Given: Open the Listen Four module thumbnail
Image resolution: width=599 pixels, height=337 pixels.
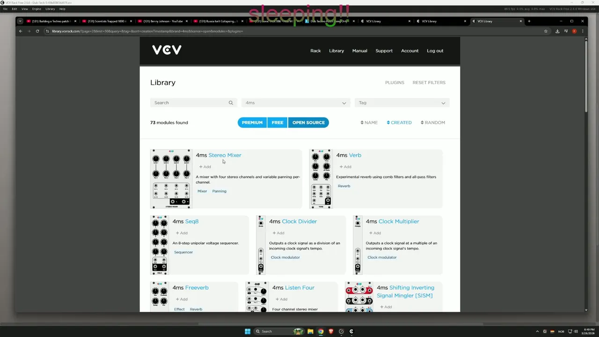Looking at the screenshot, I should (257, 297).
